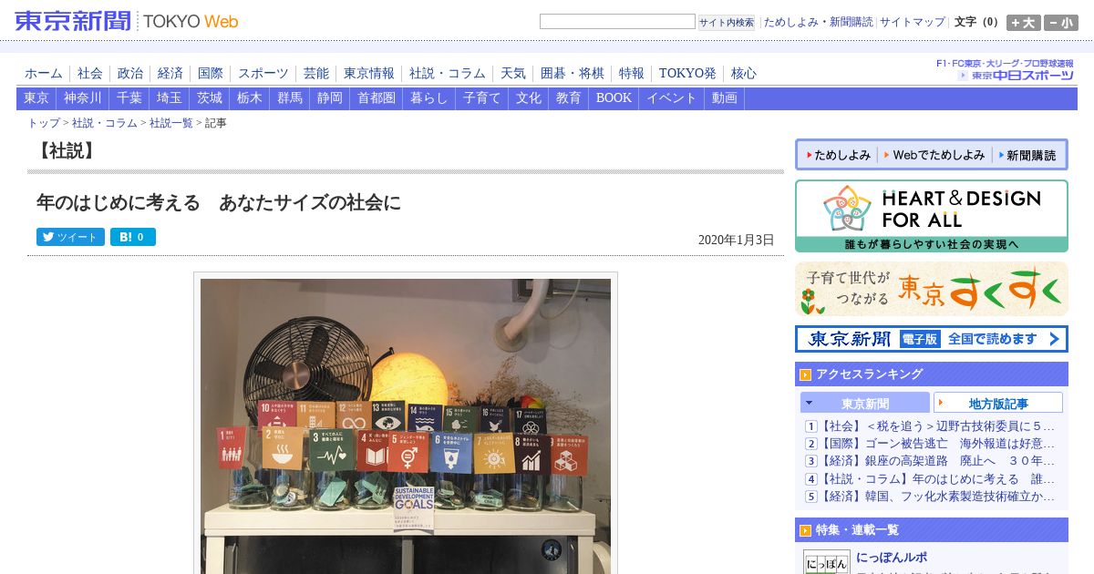Select 首都圏 in the regional bar
The image size is (1094, 574).
pos(377,98)
